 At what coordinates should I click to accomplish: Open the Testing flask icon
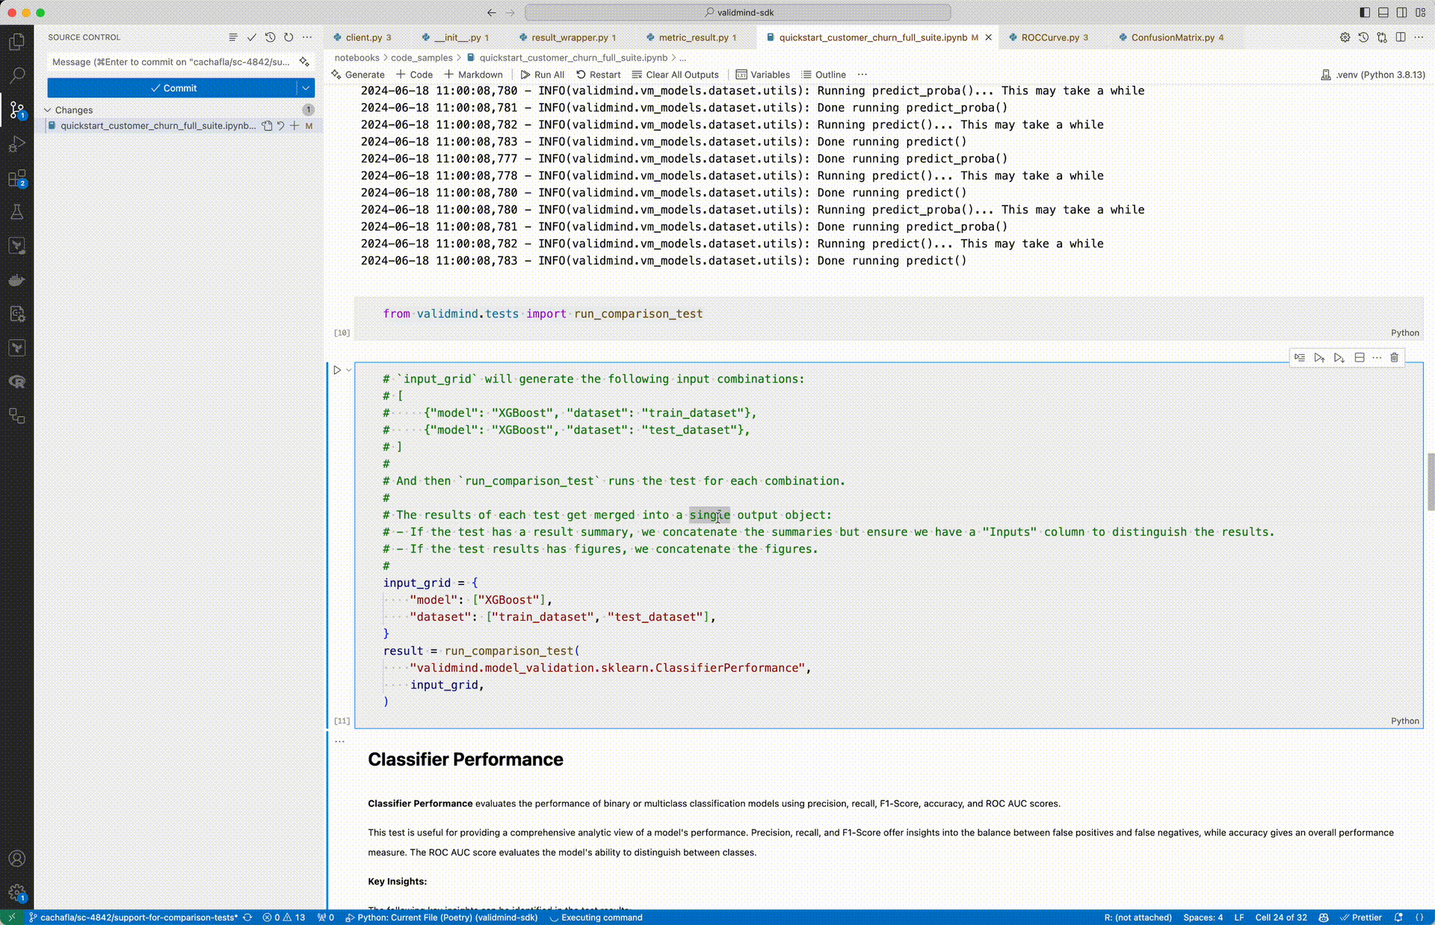16,212
